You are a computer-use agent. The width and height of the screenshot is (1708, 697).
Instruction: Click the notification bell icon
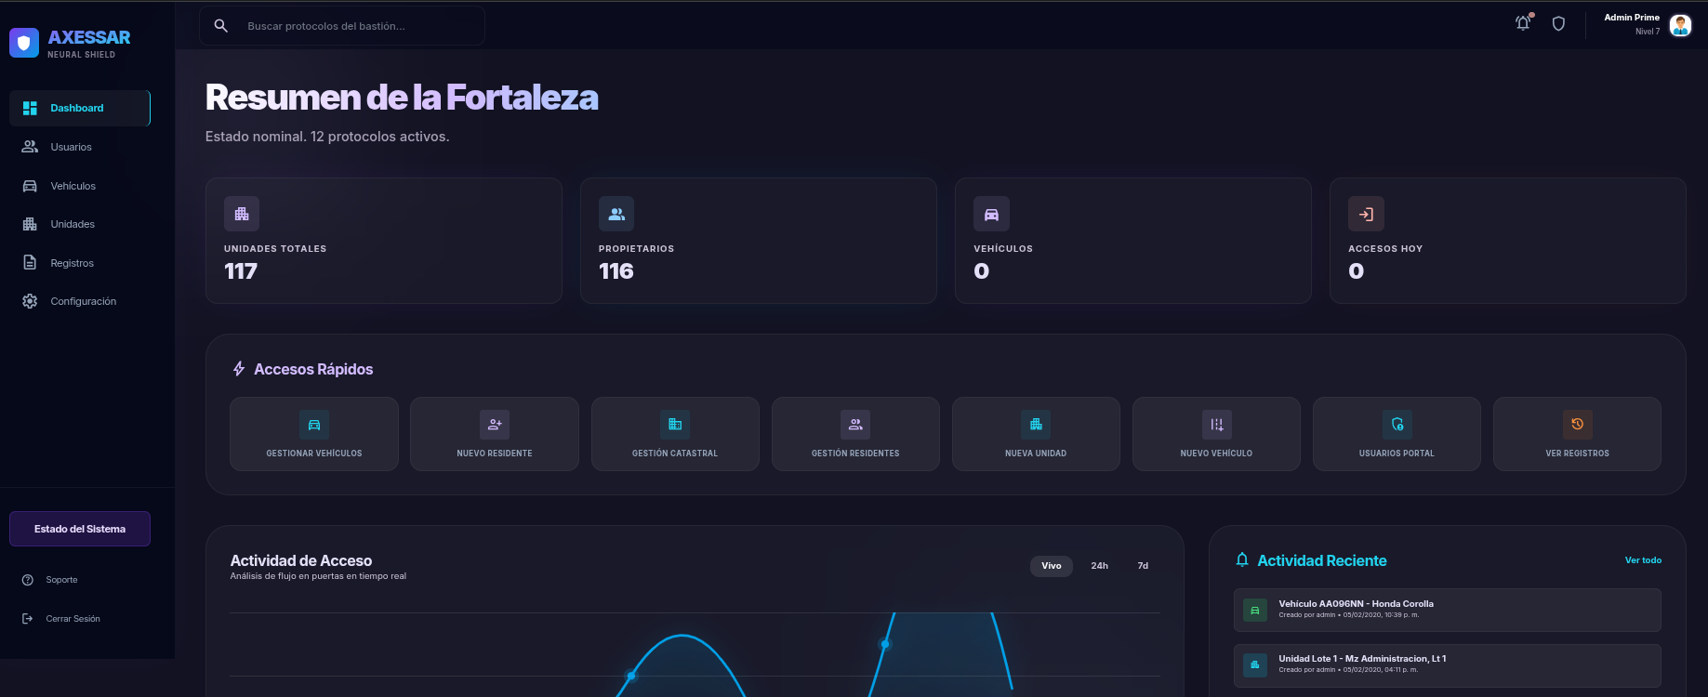pos(1523,23)
